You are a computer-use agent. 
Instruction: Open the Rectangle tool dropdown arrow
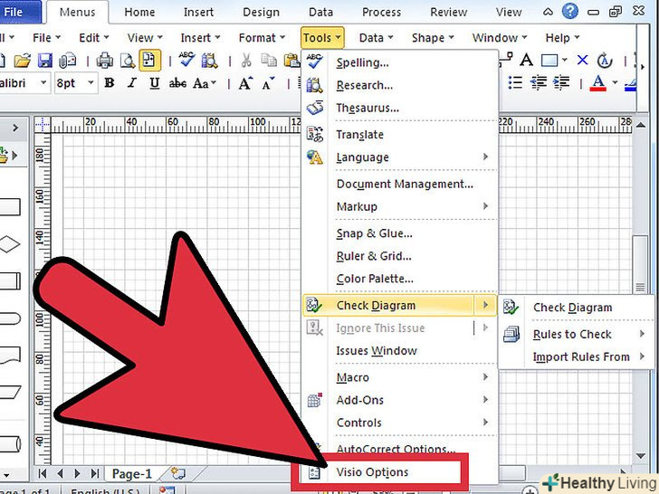[x=565, y=61]
